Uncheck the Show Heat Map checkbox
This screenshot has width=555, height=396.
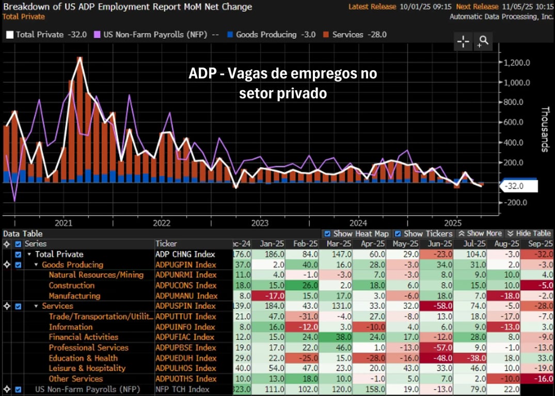(x=327, y=234)
